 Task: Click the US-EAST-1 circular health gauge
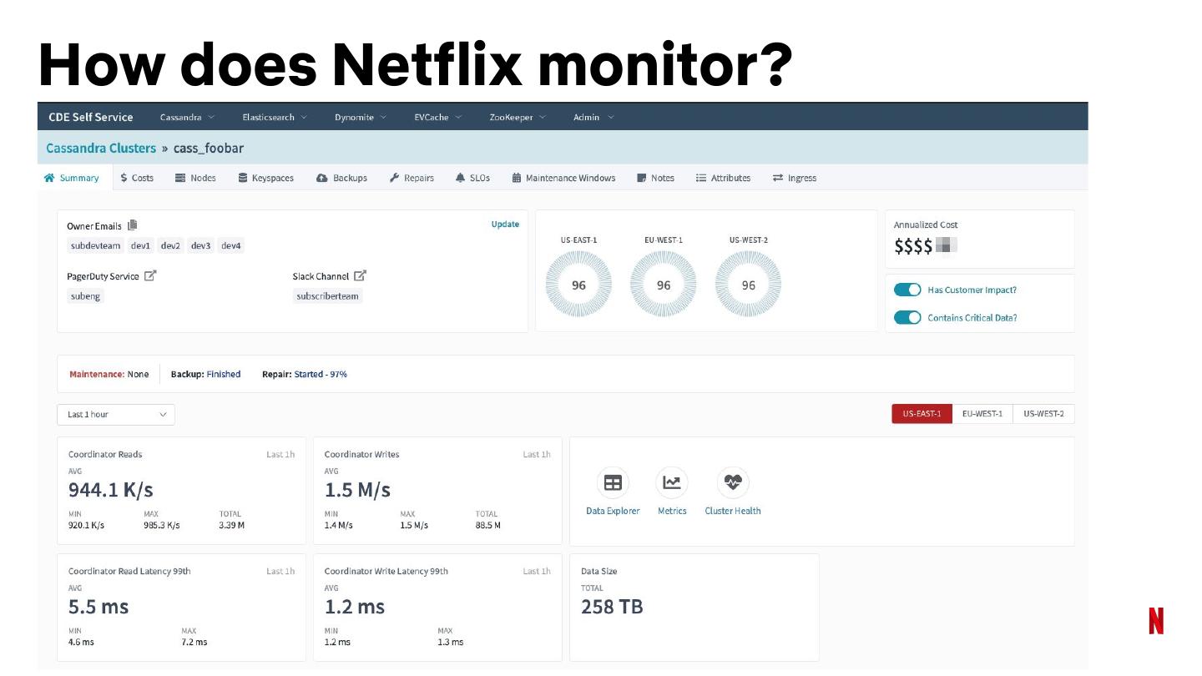[578, 285]
